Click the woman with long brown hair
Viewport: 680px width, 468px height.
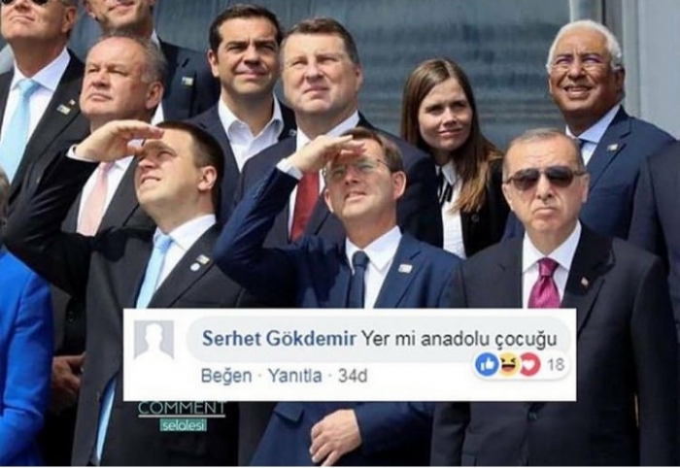451,158
